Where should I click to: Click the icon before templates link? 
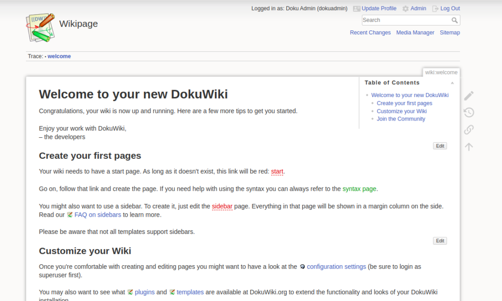(172, 292)
